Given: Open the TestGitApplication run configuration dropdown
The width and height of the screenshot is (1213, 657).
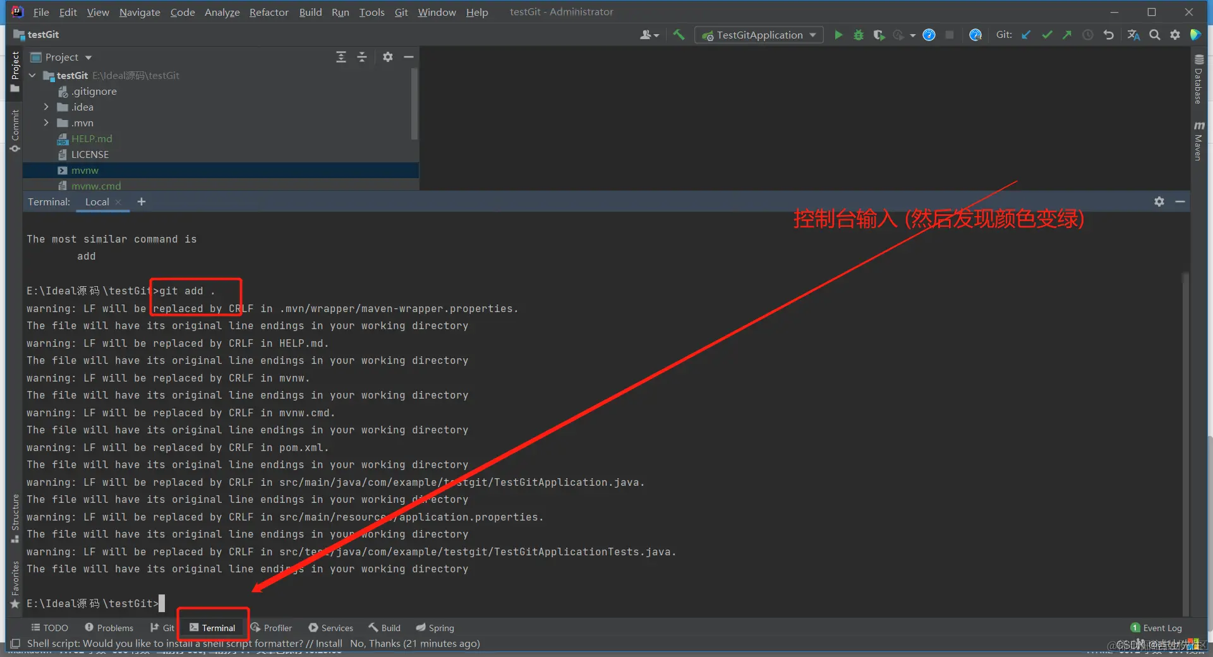Looking at the screenshot, I should pyautogui.click(x=759, y=35).
